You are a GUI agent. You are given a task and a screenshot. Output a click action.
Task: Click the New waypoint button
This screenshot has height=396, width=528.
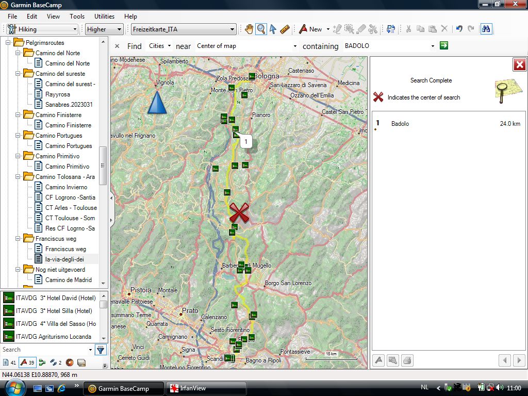click(311, 29)
